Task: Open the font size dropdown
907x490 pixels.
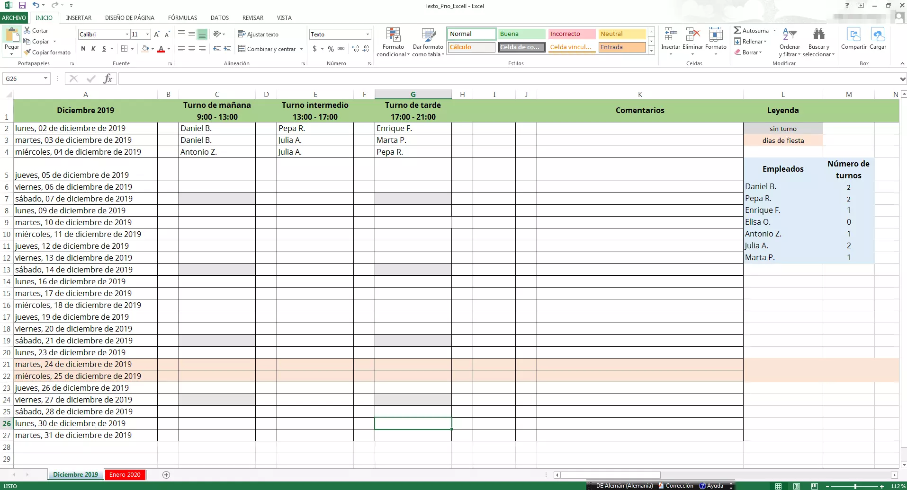Action: click(146, 34)
